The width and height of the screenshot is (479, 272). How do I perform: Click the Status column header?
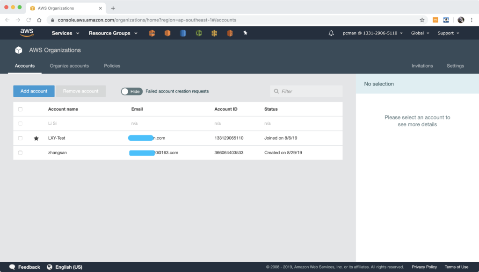tap(271, 109)
